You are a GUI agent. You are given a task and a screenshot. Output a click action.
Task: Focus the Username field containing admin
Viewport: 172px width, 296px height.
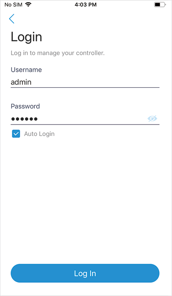pyautogui.click(x=85, y=82)
